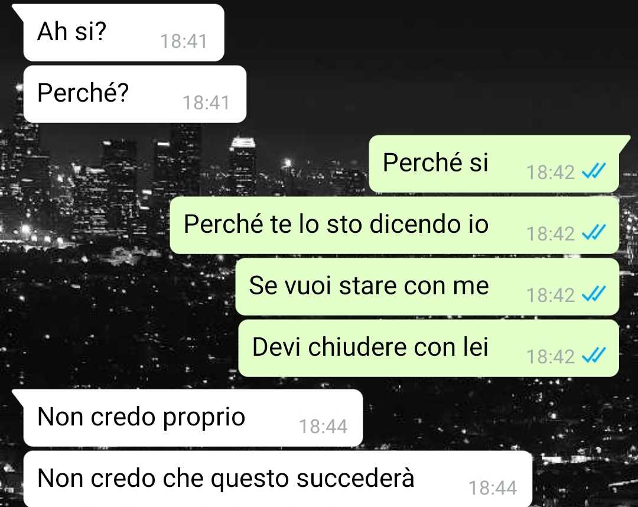Tap the read-receipt checkmarks on 'Perché si'

594,171
